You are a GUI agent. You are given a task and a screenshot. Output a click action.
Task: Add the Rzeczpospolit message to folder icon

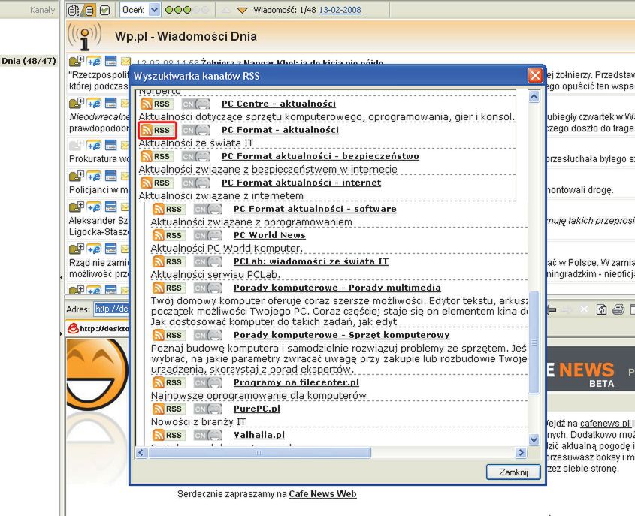(x=76, y=61)
